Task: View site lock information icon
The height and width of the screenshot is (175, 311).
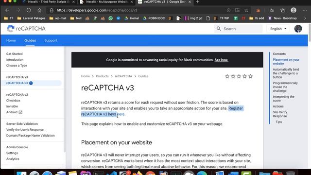Action: pyautogui.click(x=52, y=10)
